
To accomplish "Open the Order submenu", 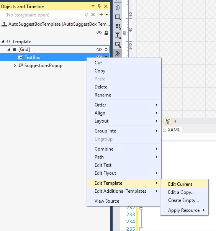I will 124,105.
